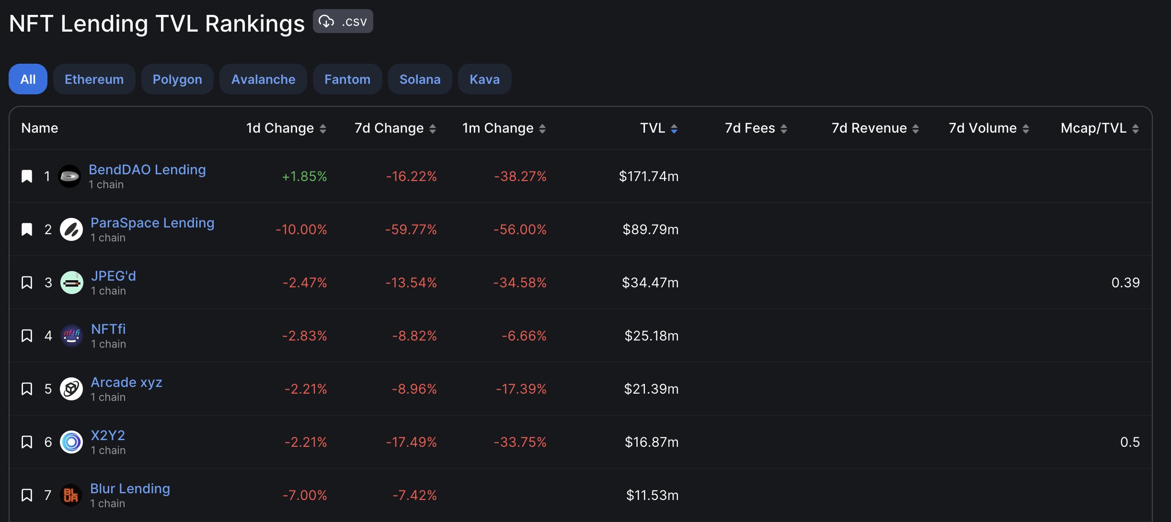Click the BendDAO logo icon

point(69,176)
